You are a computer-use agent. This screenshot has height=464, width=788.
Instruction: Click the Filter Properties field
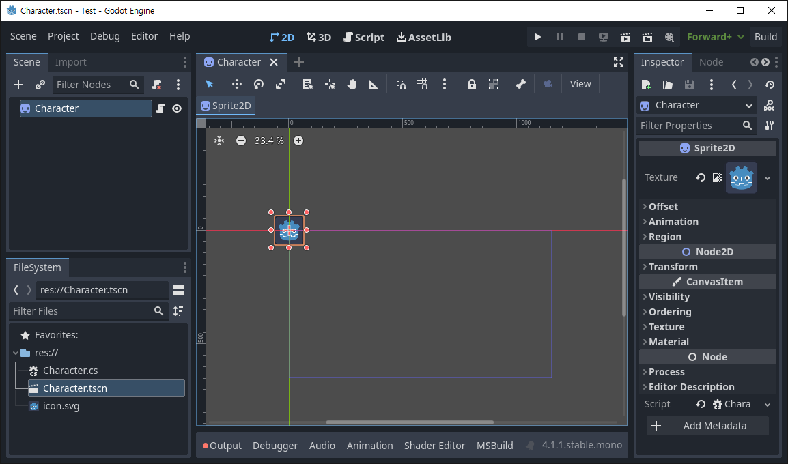[696, 126]
